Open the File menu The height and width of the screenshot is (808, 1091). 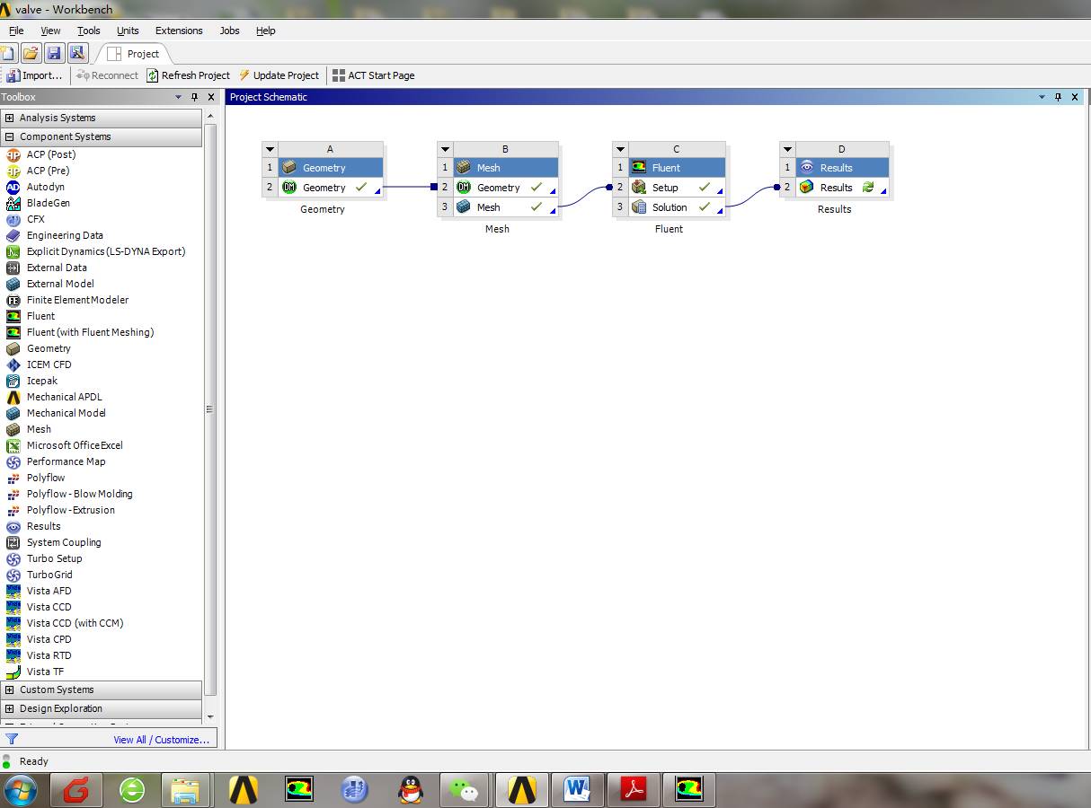[16, 31]
